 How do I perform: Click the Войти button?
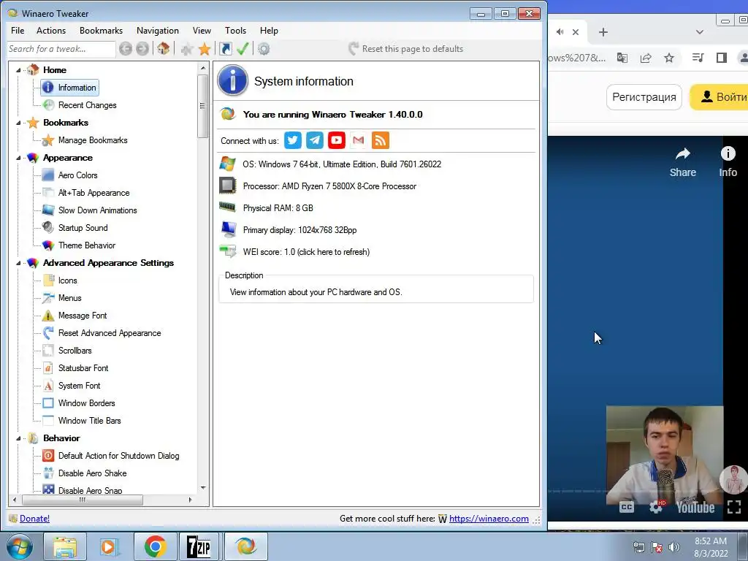tap(720, 97)
